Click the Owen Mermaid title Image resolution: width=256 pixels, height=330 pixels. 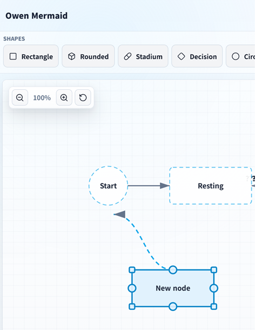click(37, 16)
